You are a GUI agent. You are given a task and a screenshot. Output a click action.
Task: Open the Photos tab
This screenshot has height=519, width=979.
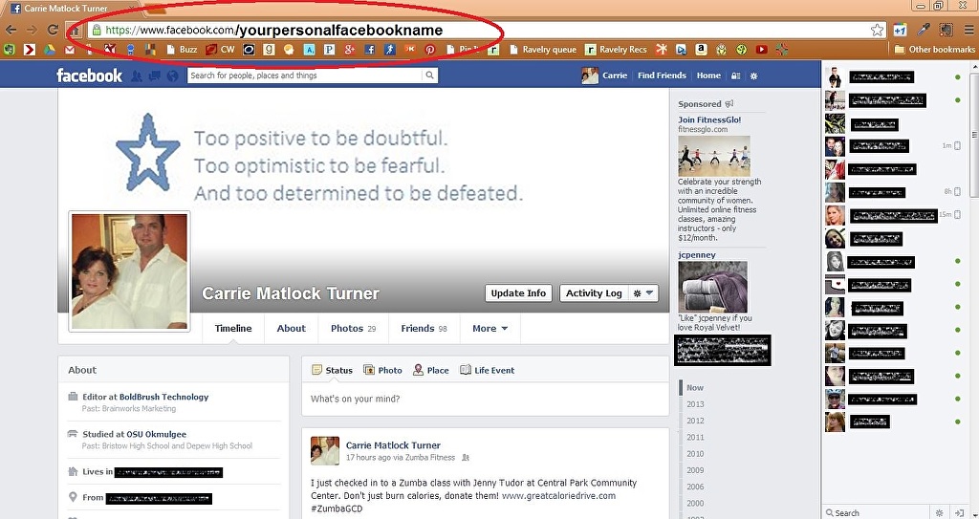(x=354, y=329)
